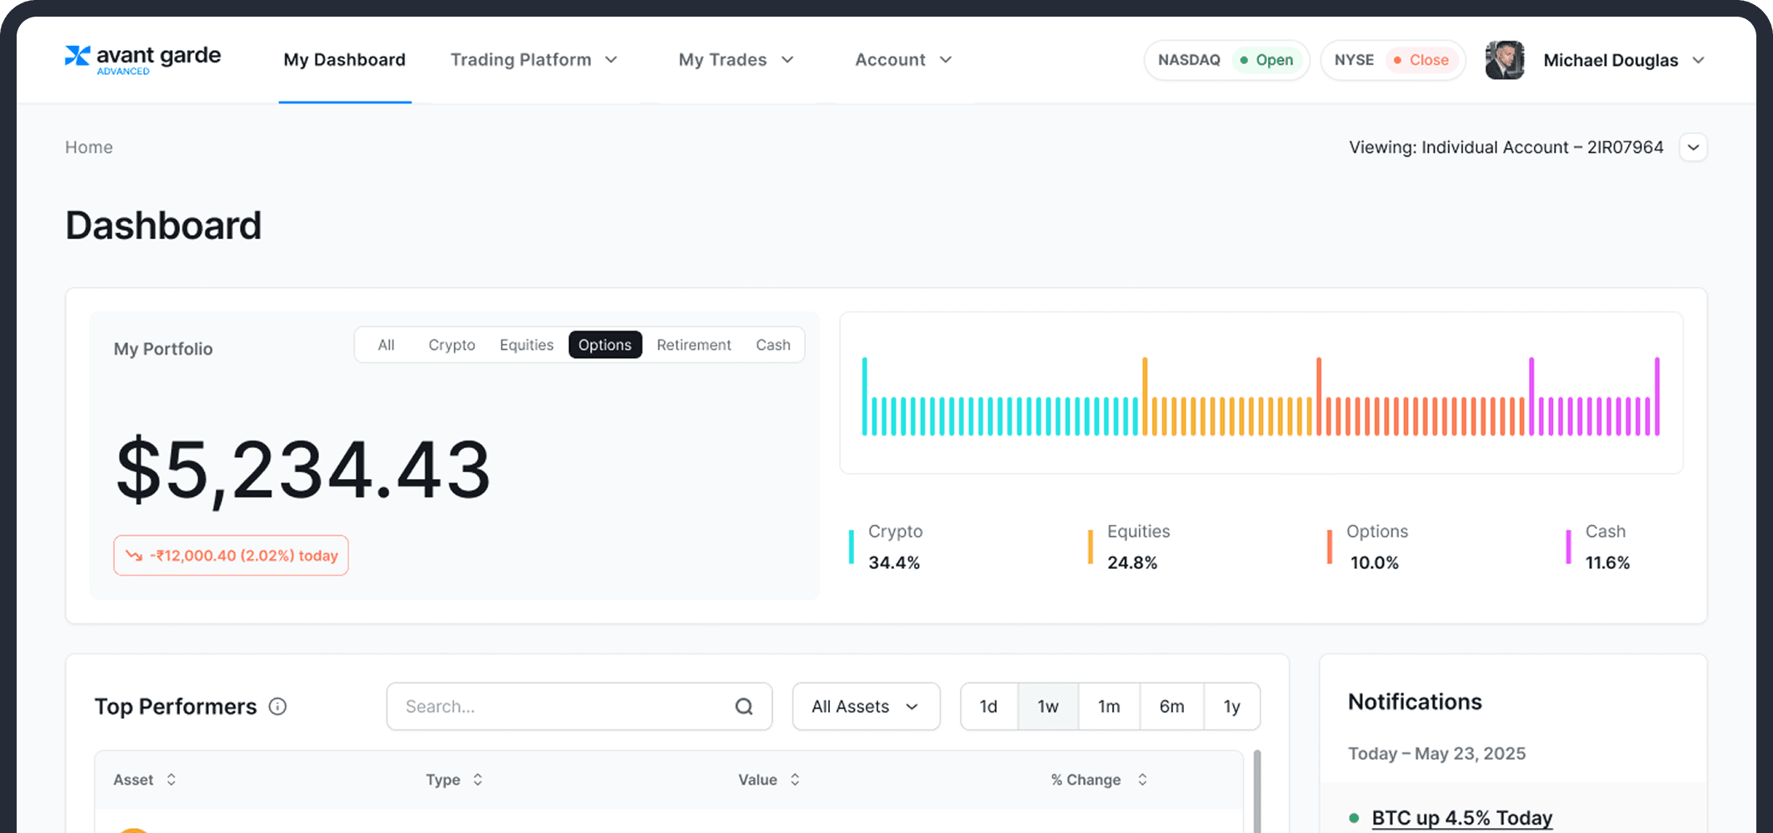Image resolution: width=1773 pixels, height=833 pixels.
Task: Click the Crypto color marker in chart legend
Action: coord(852,546)
